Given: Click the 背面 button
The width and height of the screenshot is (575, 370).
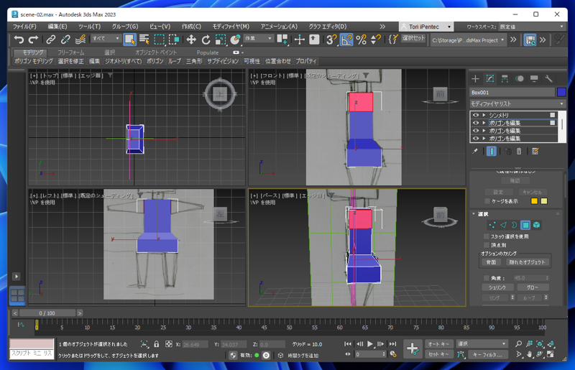Looking at the screenshot, I should [x=491, y=262].
